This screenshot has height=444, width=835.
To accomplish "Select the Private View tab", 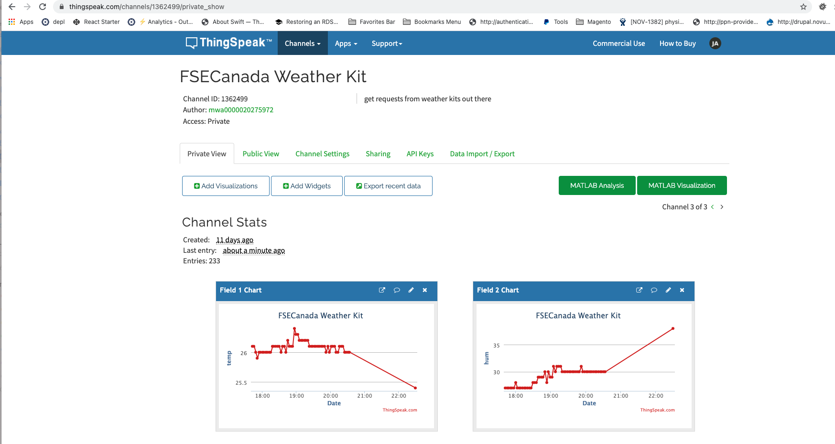I will tap(207, 154).
